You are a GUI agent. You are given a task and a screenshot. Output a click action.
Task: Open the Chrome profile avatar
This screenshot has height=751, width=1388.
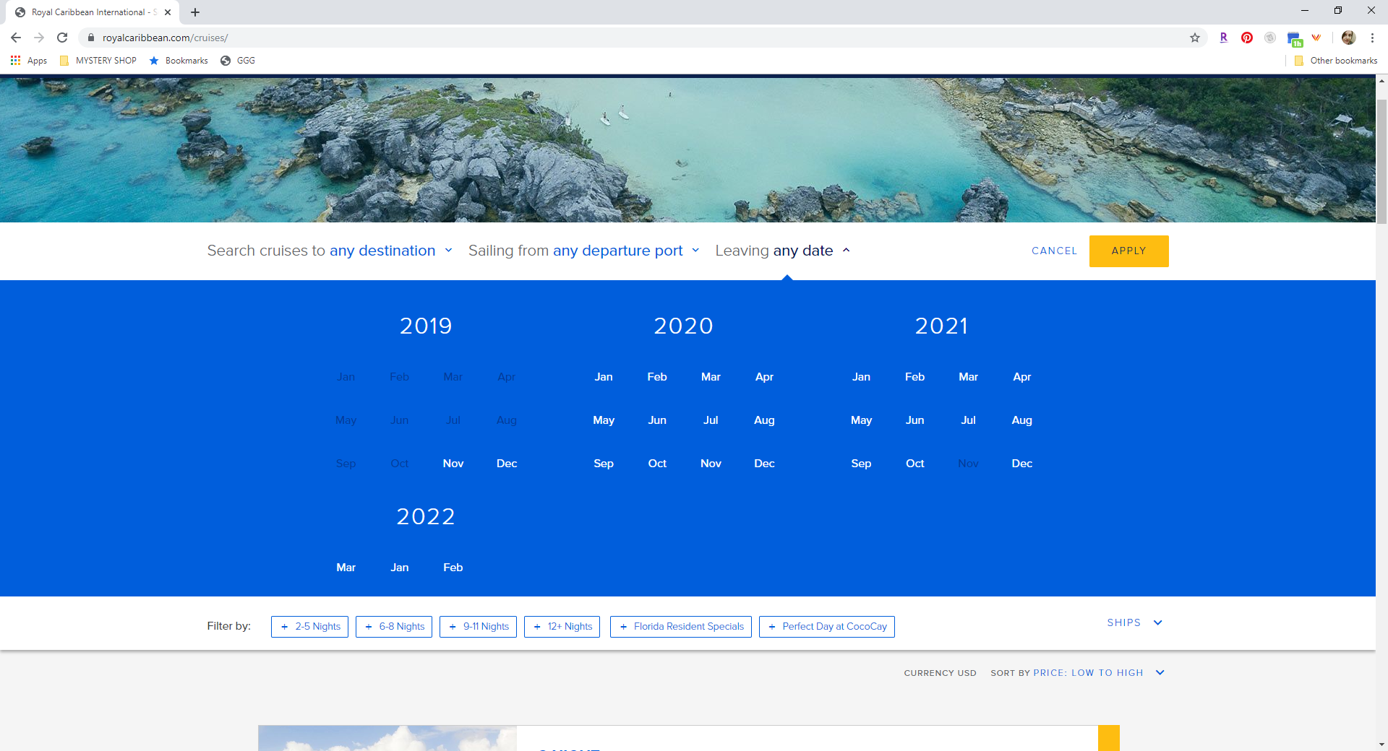[x=1348, y=38]
